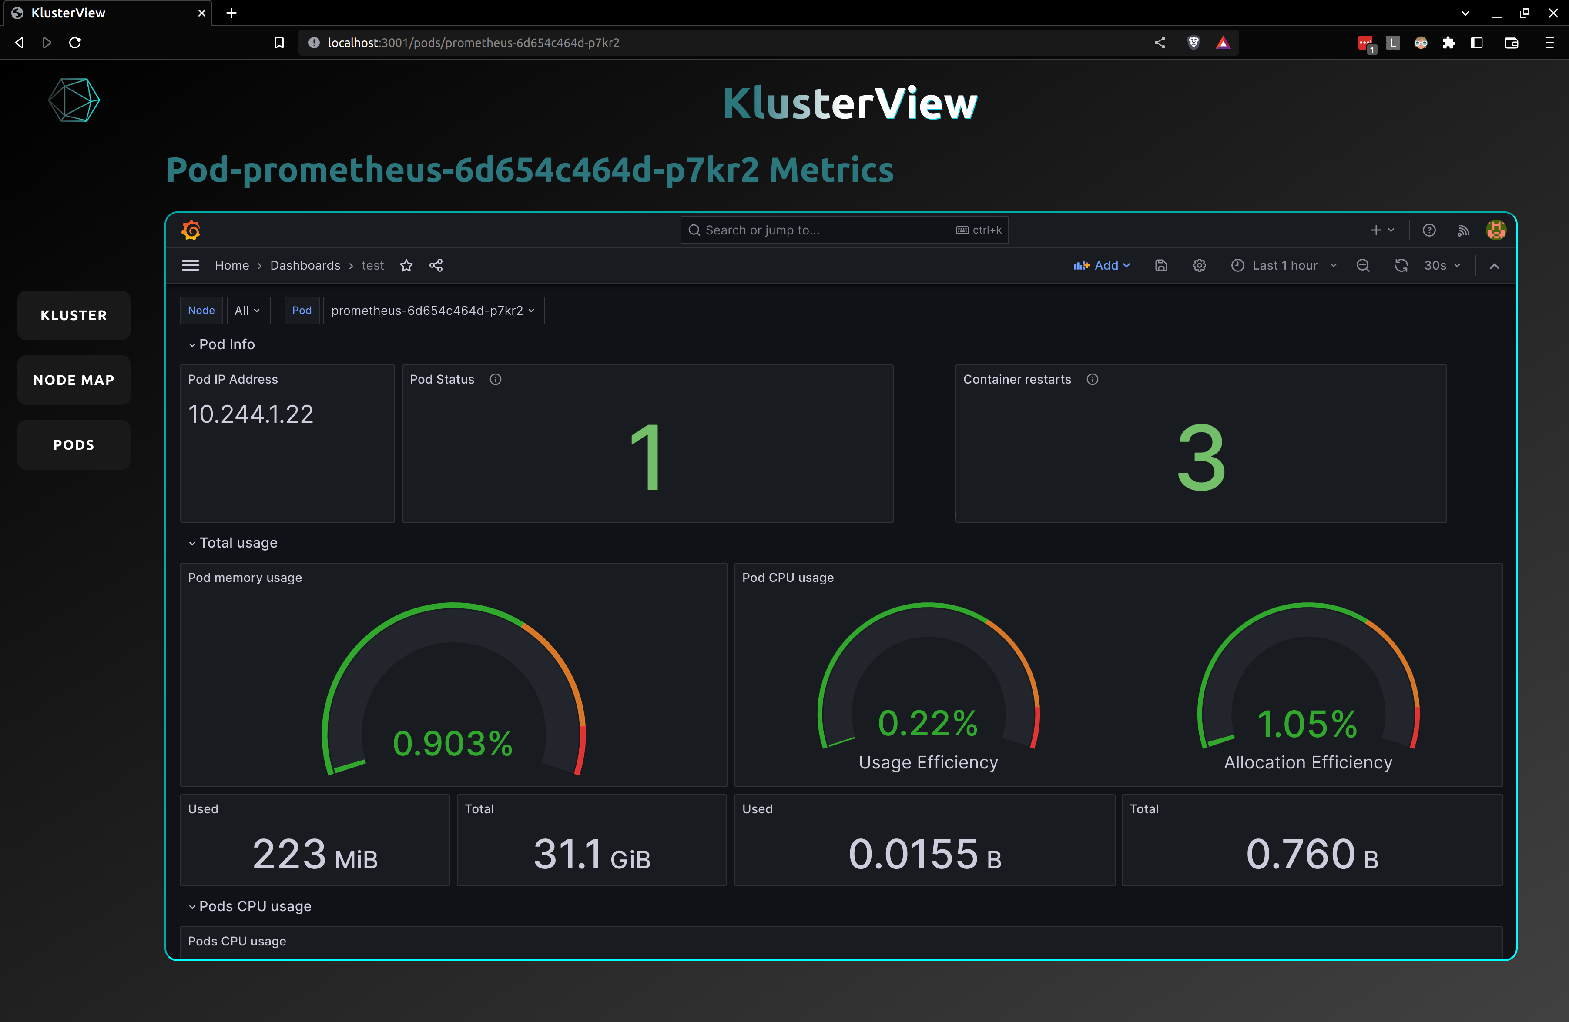The width and height of the screenshot is (1569, 1022).
Task: Focus the Search or jump to field
Action: [x=844, y=230]
